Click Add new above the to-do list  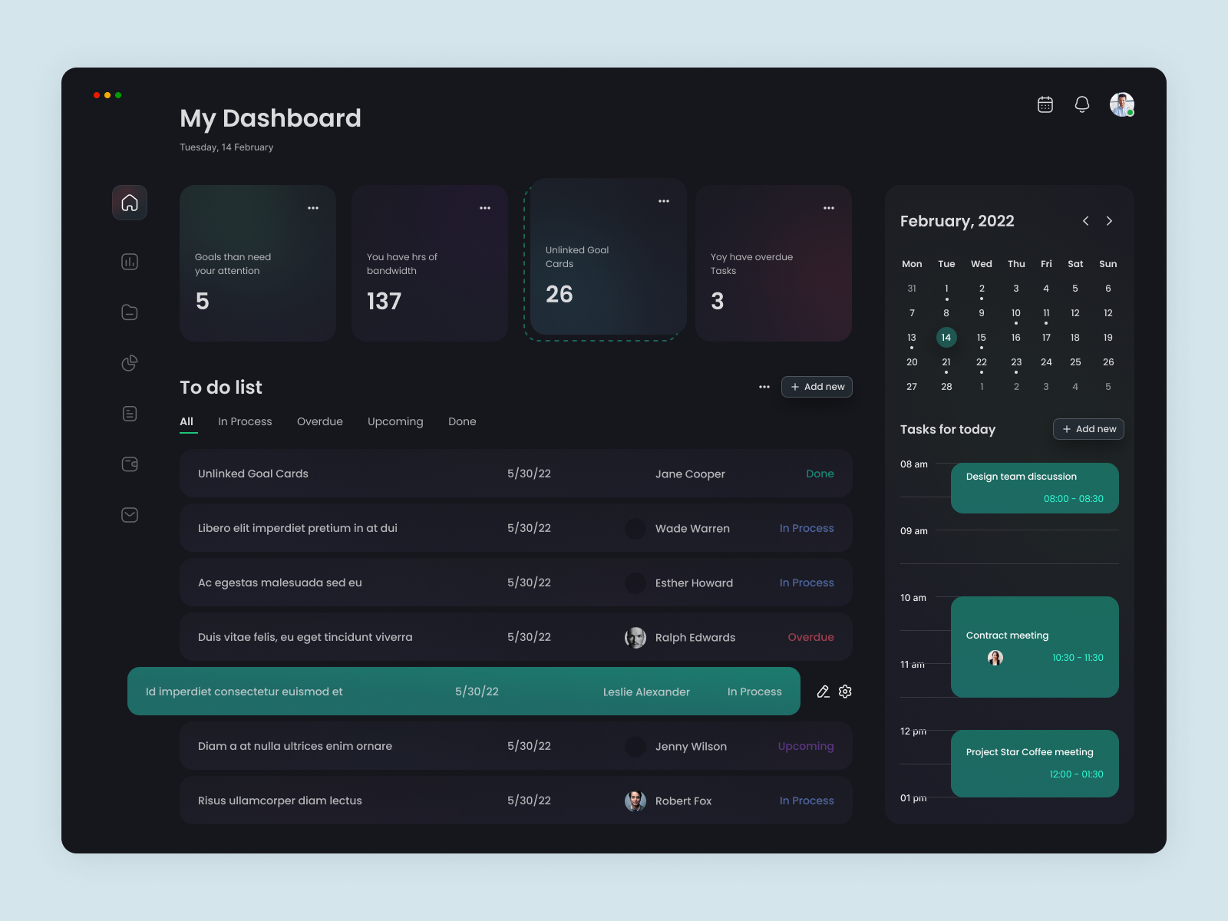816,387
